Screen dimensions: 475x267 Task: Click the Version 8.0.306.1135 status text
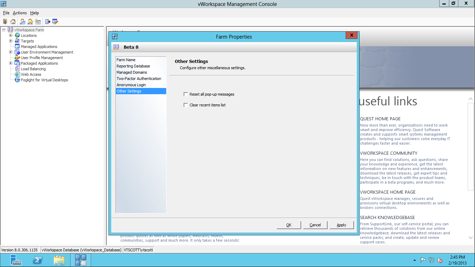pos(19,250)
